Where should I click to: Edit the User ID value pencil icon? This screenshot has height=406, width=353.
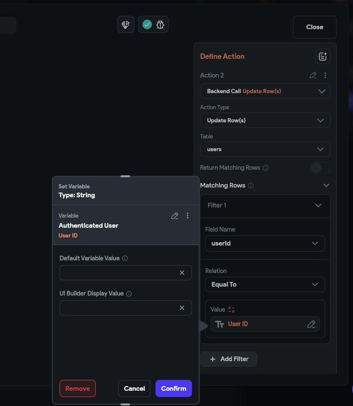(x=311, y=324)
